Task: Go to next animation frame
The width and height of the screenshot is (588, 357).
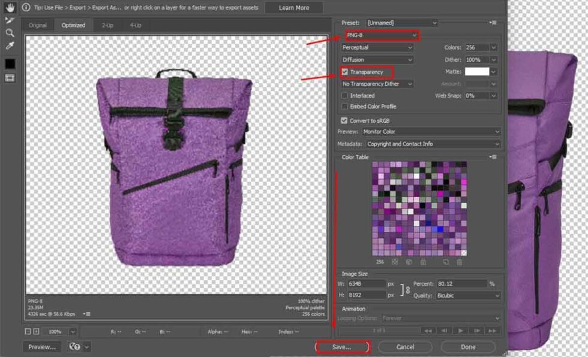Action: point(476,331)
